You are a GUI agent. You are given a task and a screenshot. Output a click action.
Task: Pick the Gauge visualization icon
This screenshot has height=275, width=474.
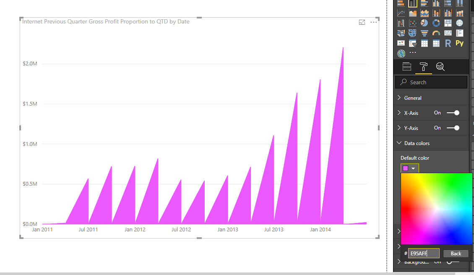tap(436, 33)
